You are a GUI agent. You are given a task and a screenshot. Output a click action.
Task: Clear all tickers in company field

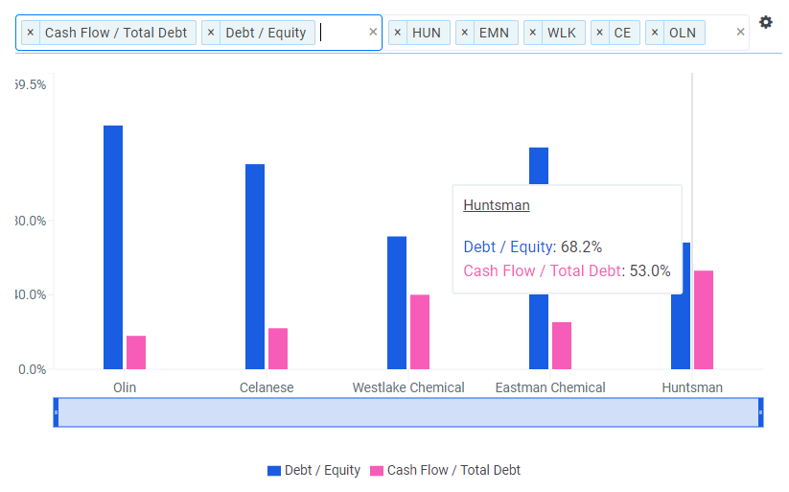740,33
